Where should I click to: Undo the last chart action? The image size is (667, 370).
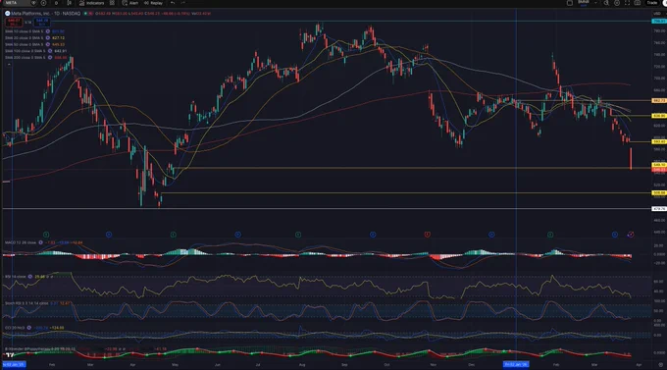173,3
